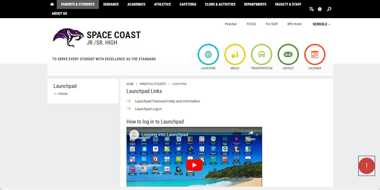Open the Athletics menu
Screen dimensions: 380x190
[162, 4]
